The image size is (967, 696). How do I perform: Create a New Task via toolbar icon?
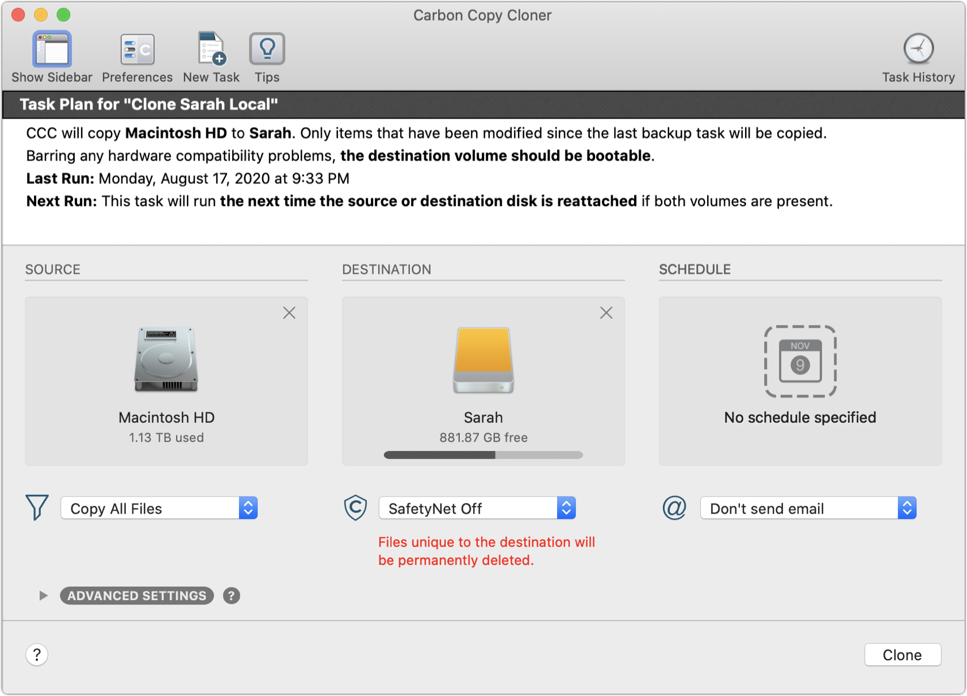point(212,48)
